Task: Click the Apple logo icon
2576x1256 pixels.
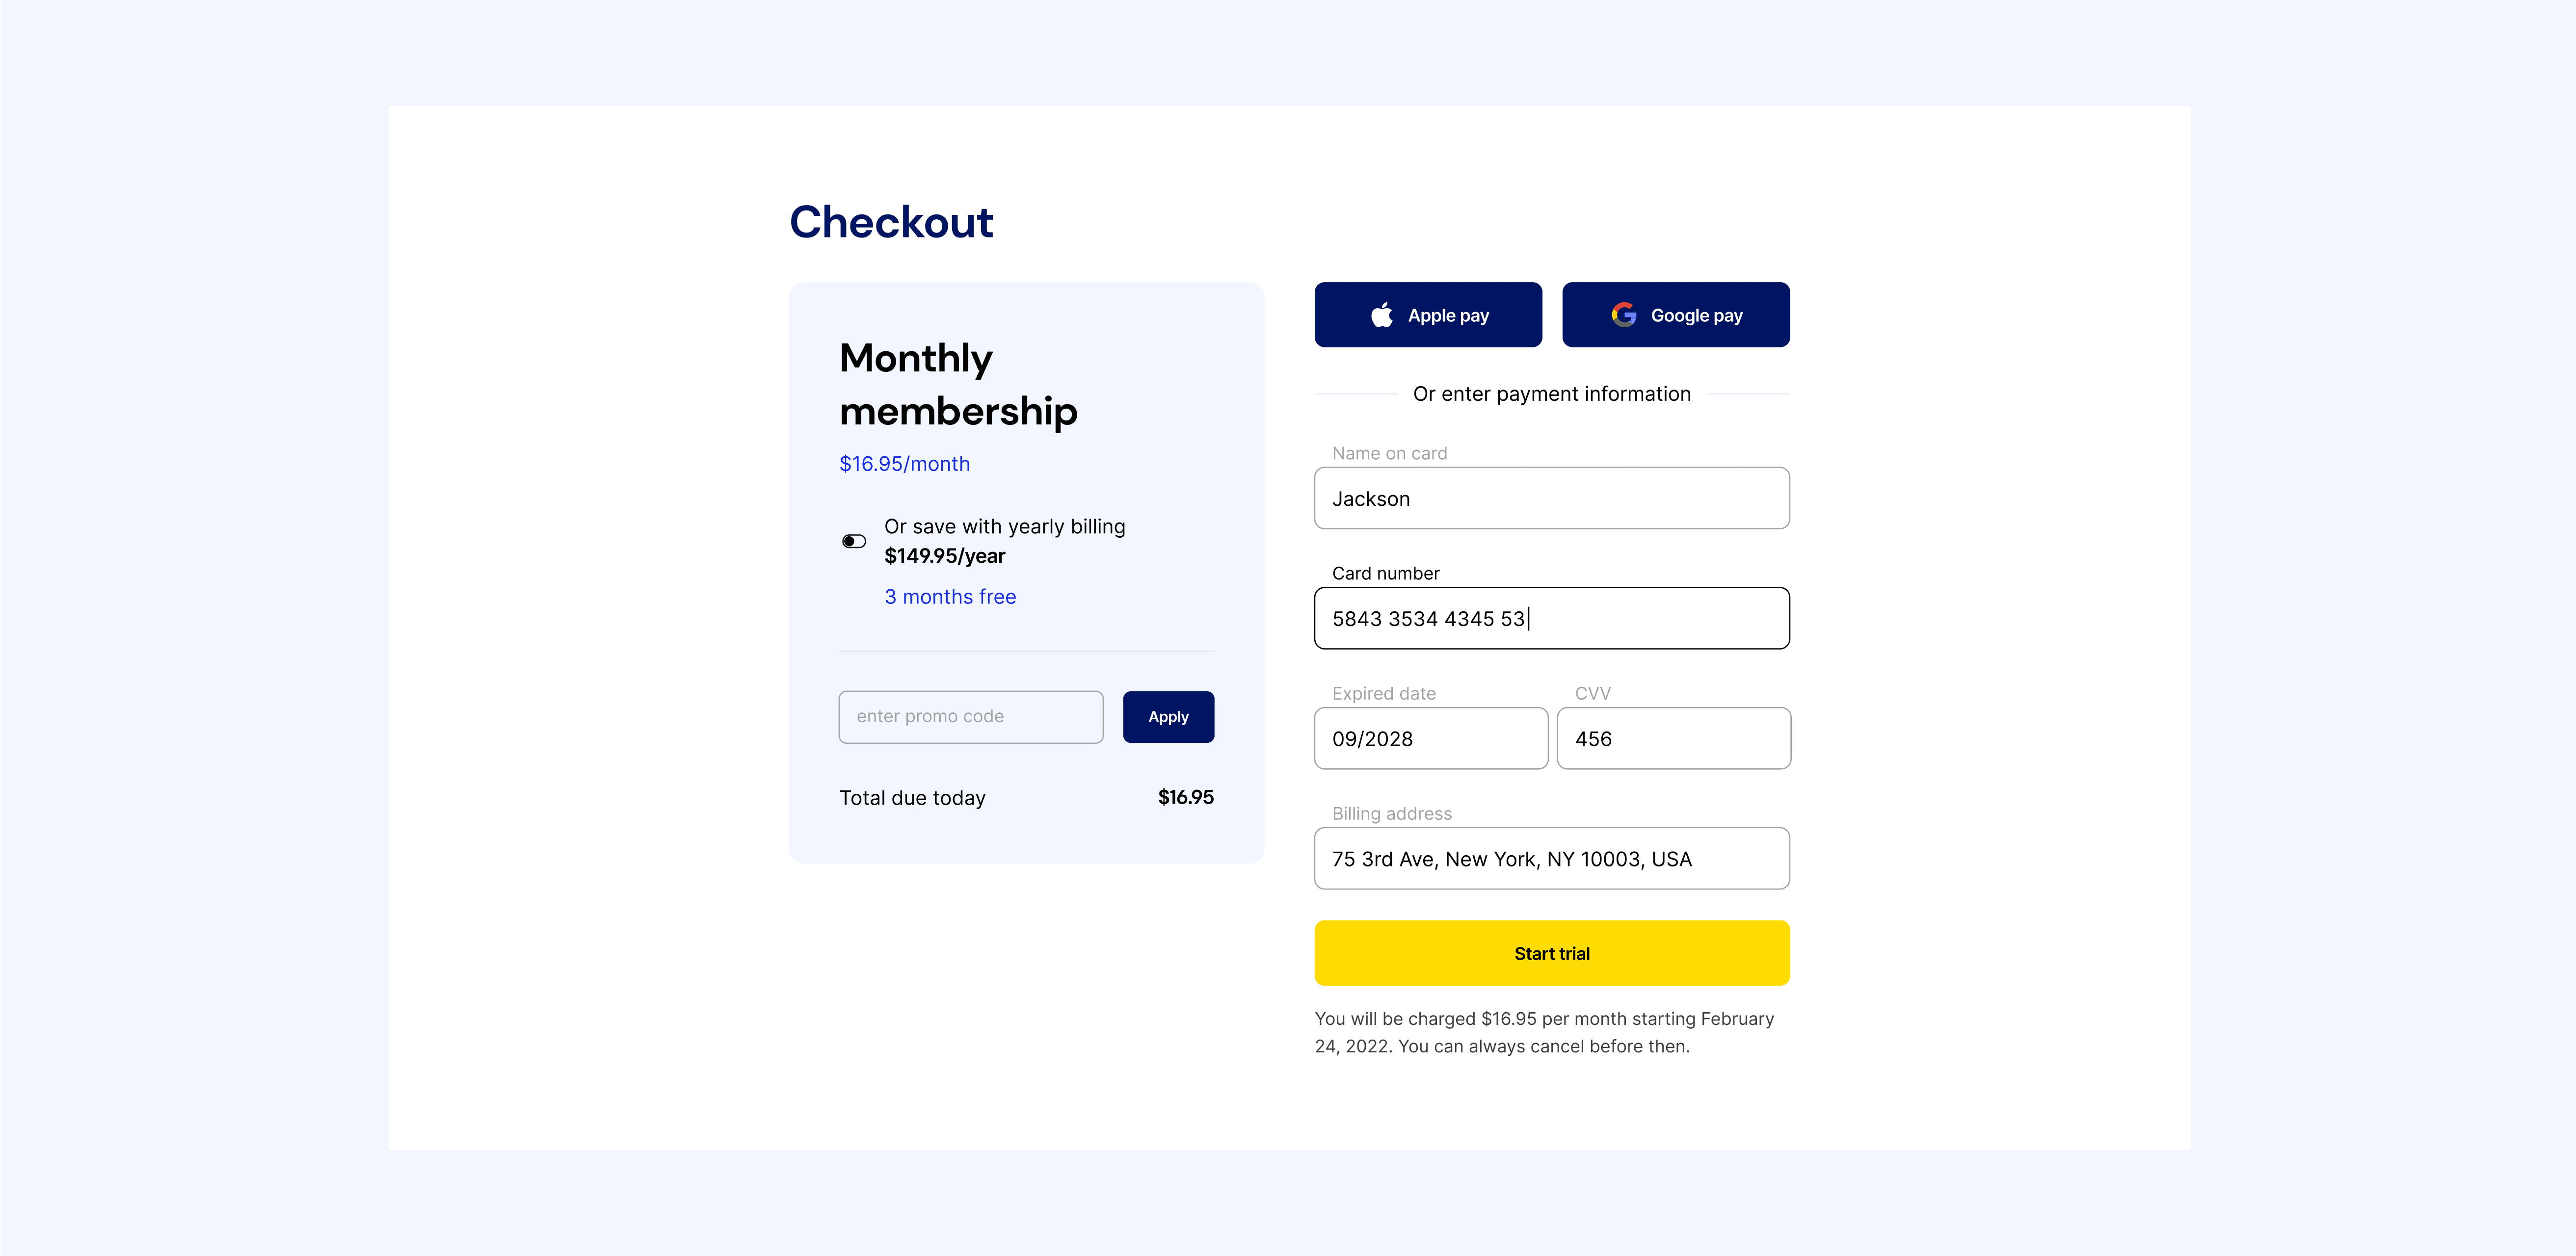Action: 1381,315
